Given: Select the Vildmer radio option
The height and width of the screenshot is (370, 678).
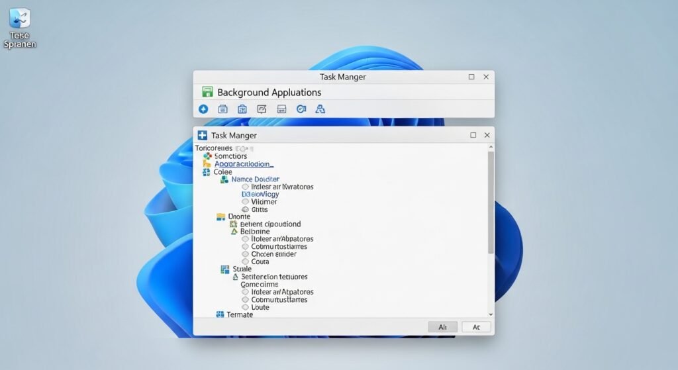Looking at the screenshot, I should [x=246, y=202].
